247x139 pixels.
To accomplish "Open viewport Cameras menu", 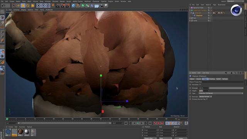I will tap(16, 10).
